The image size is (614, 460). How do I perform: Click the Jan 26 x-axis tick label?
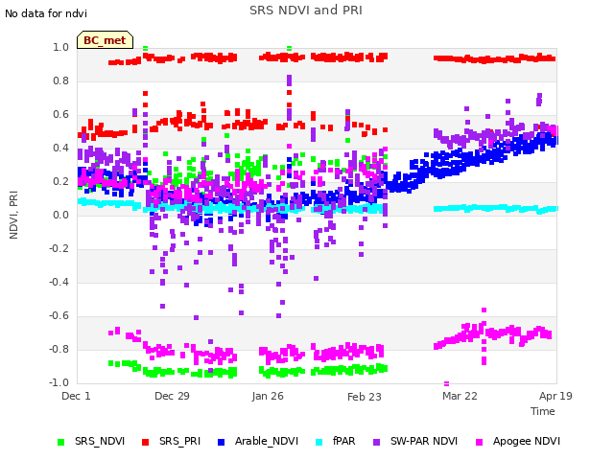(268, 396)
